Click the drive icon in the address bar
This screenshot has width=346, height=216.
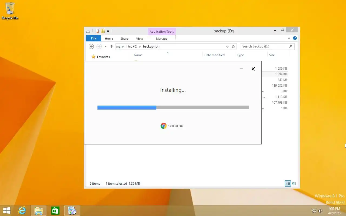[x=118, y=47]
